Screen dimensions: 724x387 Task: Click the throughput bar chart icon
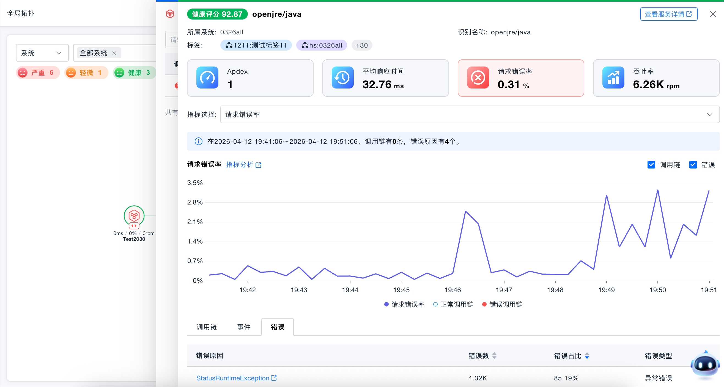click(613, 78)
